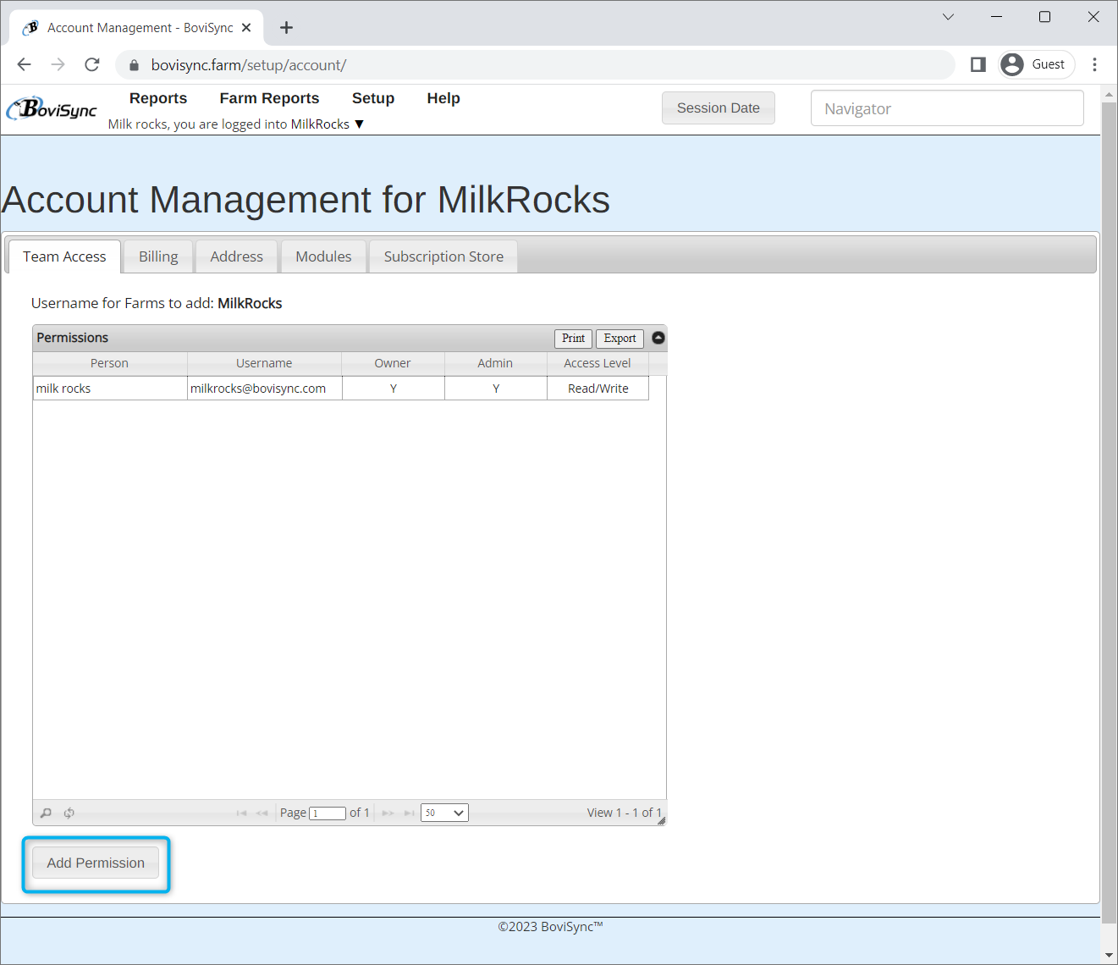1118x965 pixels.
Task: Click into the Navigator search field
Action: tap(947, 108)
